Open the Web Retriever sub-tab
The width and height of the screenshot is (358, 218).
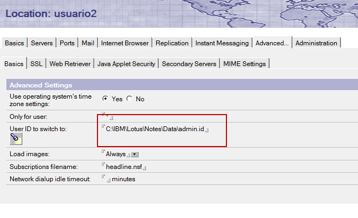pyautogui.click(x=70, y=64)
